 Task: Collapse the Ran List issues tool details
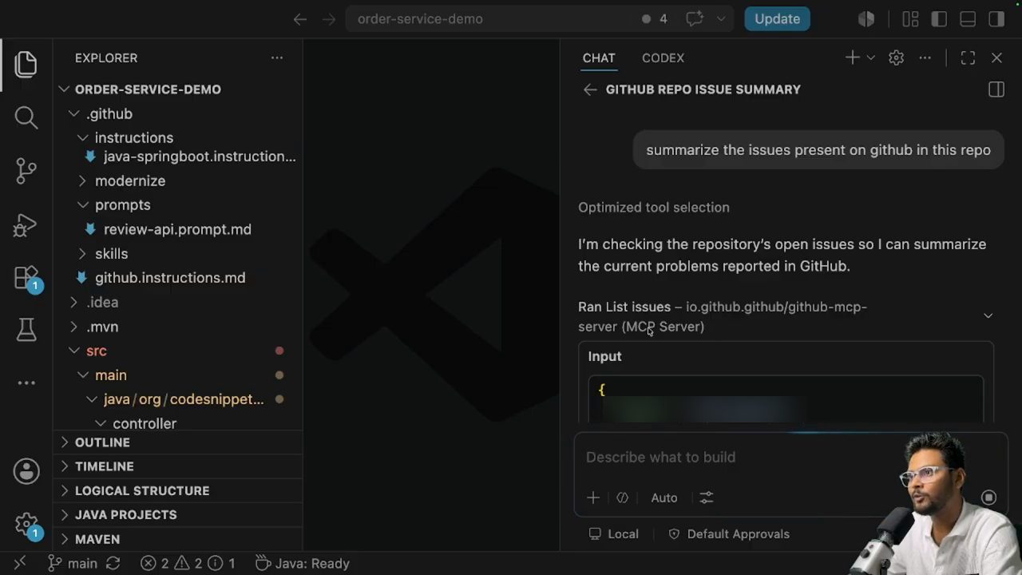[988, 316]
